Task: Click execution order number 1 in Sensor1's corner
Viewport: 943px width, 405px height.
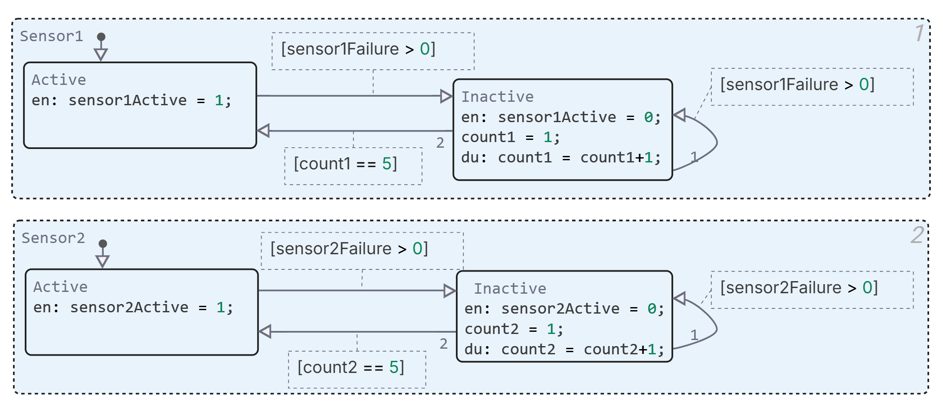Action: click(919, 33)
